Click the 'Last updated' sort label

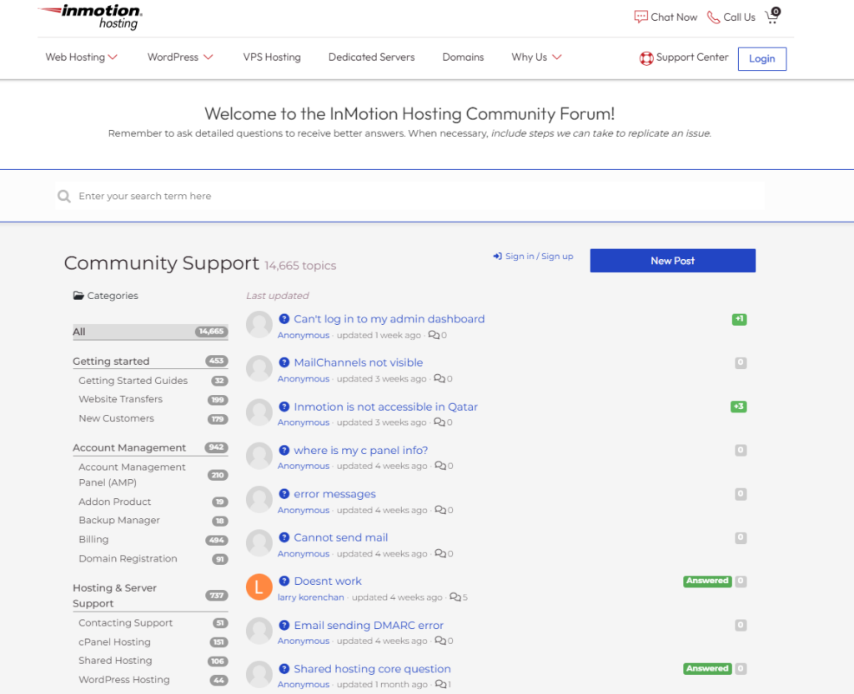(x=277, y=295)
